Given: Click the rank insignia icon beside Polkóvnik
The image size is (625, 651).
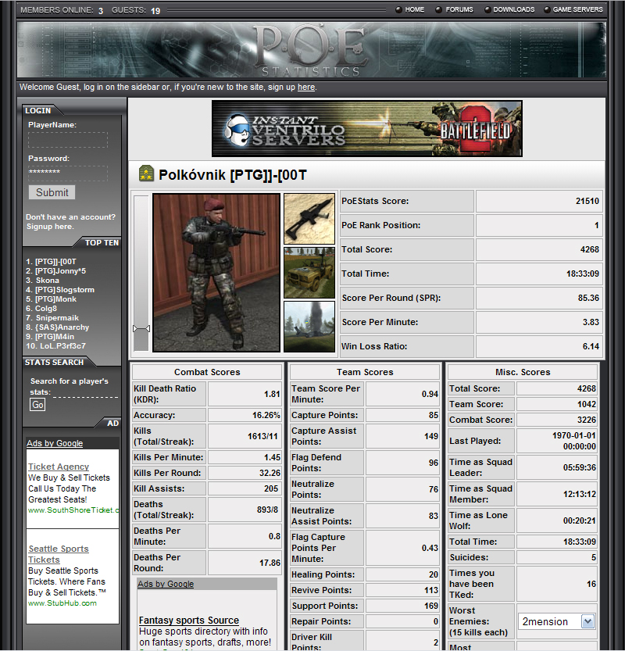Looking at the screenshot, I should click(x=145, y=174).
